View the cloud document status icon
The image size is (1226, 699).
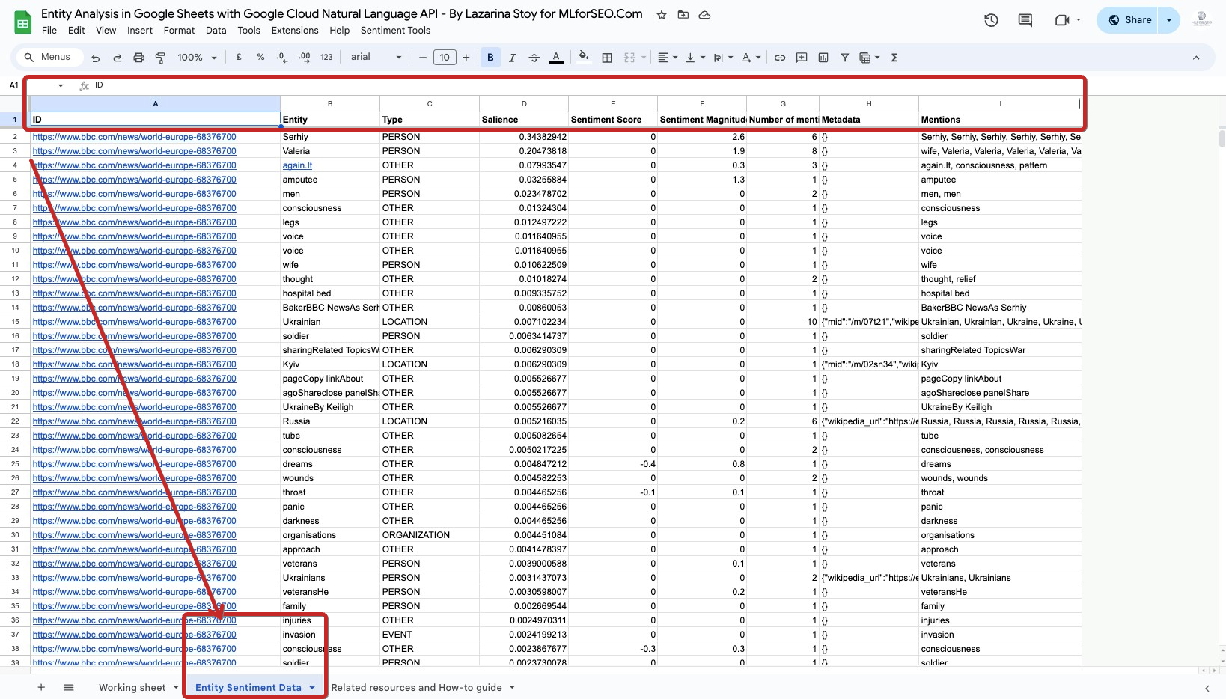point(704,15)
